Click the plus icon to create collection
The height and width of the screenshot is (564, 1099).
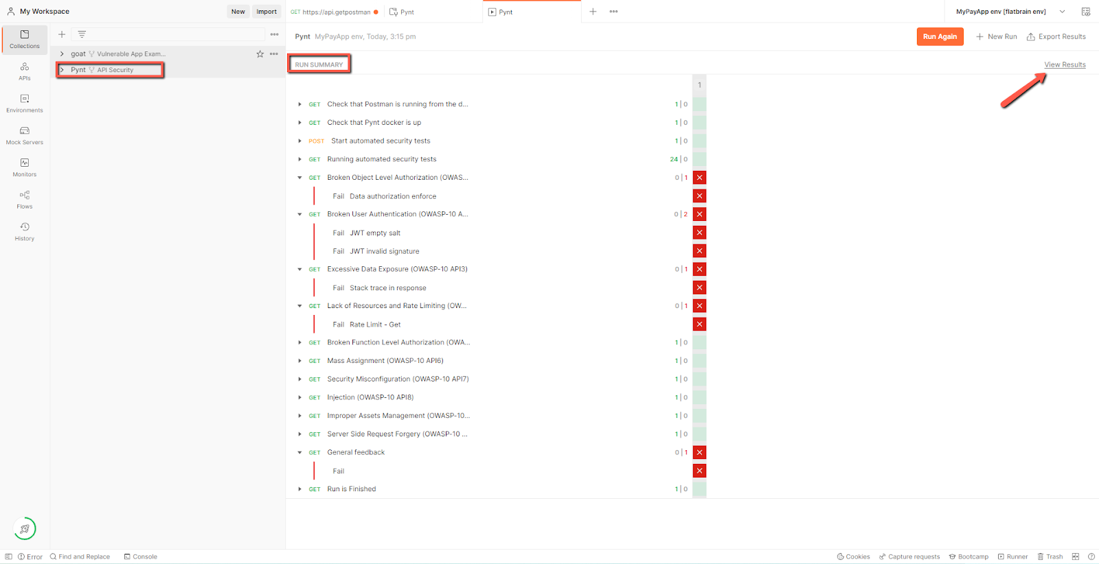(62, 34)
